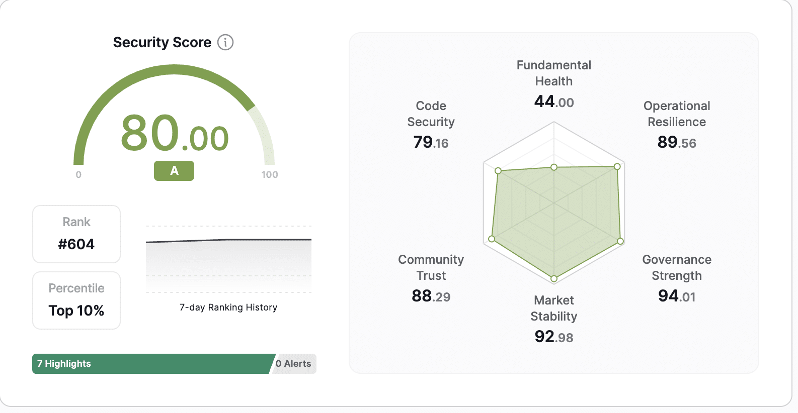Open the Percentile Top 10% card
The image size is (798, 413).
pos(76,300)
